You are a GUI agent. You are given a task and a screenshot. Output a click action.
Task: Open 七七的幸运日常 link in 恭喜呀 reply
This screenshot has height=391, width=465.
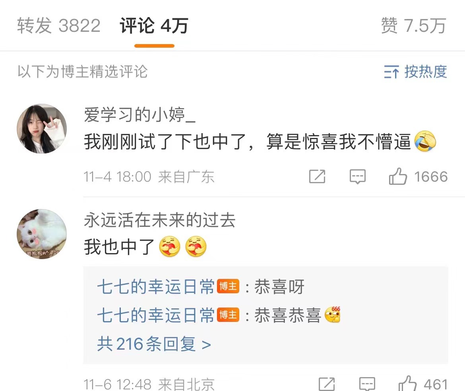156,286
